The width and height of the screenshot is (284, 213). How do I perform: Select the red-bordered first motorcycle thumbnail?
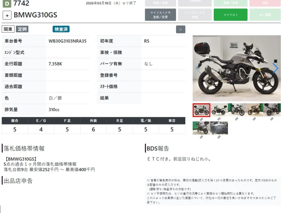point(201,110)
